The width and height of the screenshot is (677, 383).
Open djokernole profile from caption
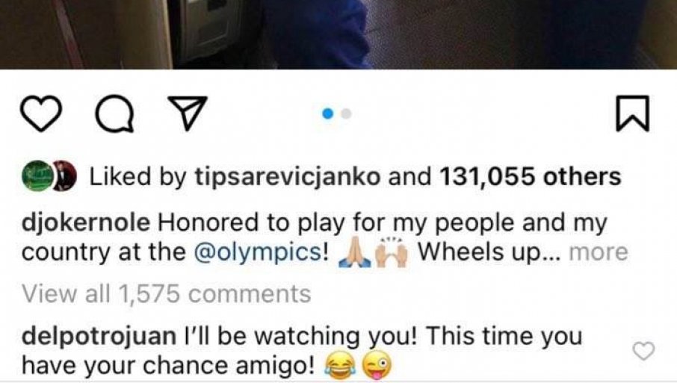point(86,223)
